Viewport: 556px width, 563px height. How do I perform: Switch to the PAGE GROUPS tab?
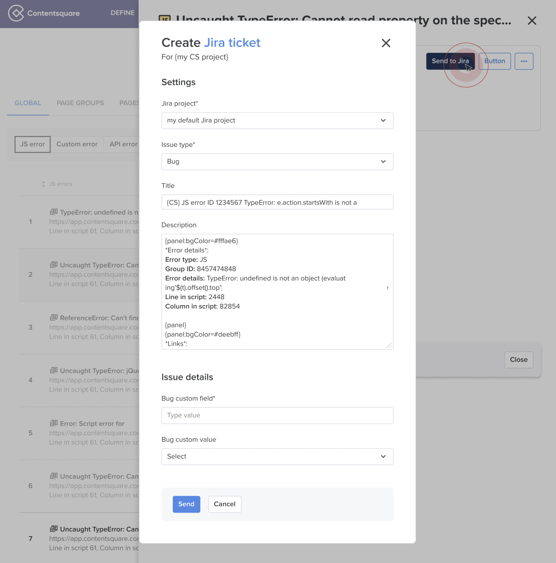pos(80,103)
